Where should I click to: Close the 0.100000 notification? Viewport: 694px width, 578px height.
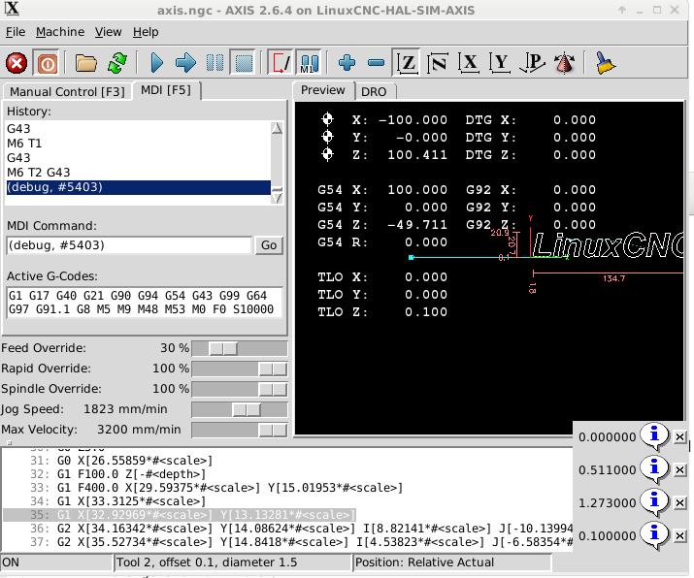pyautogui.click(x=679, y=536)
